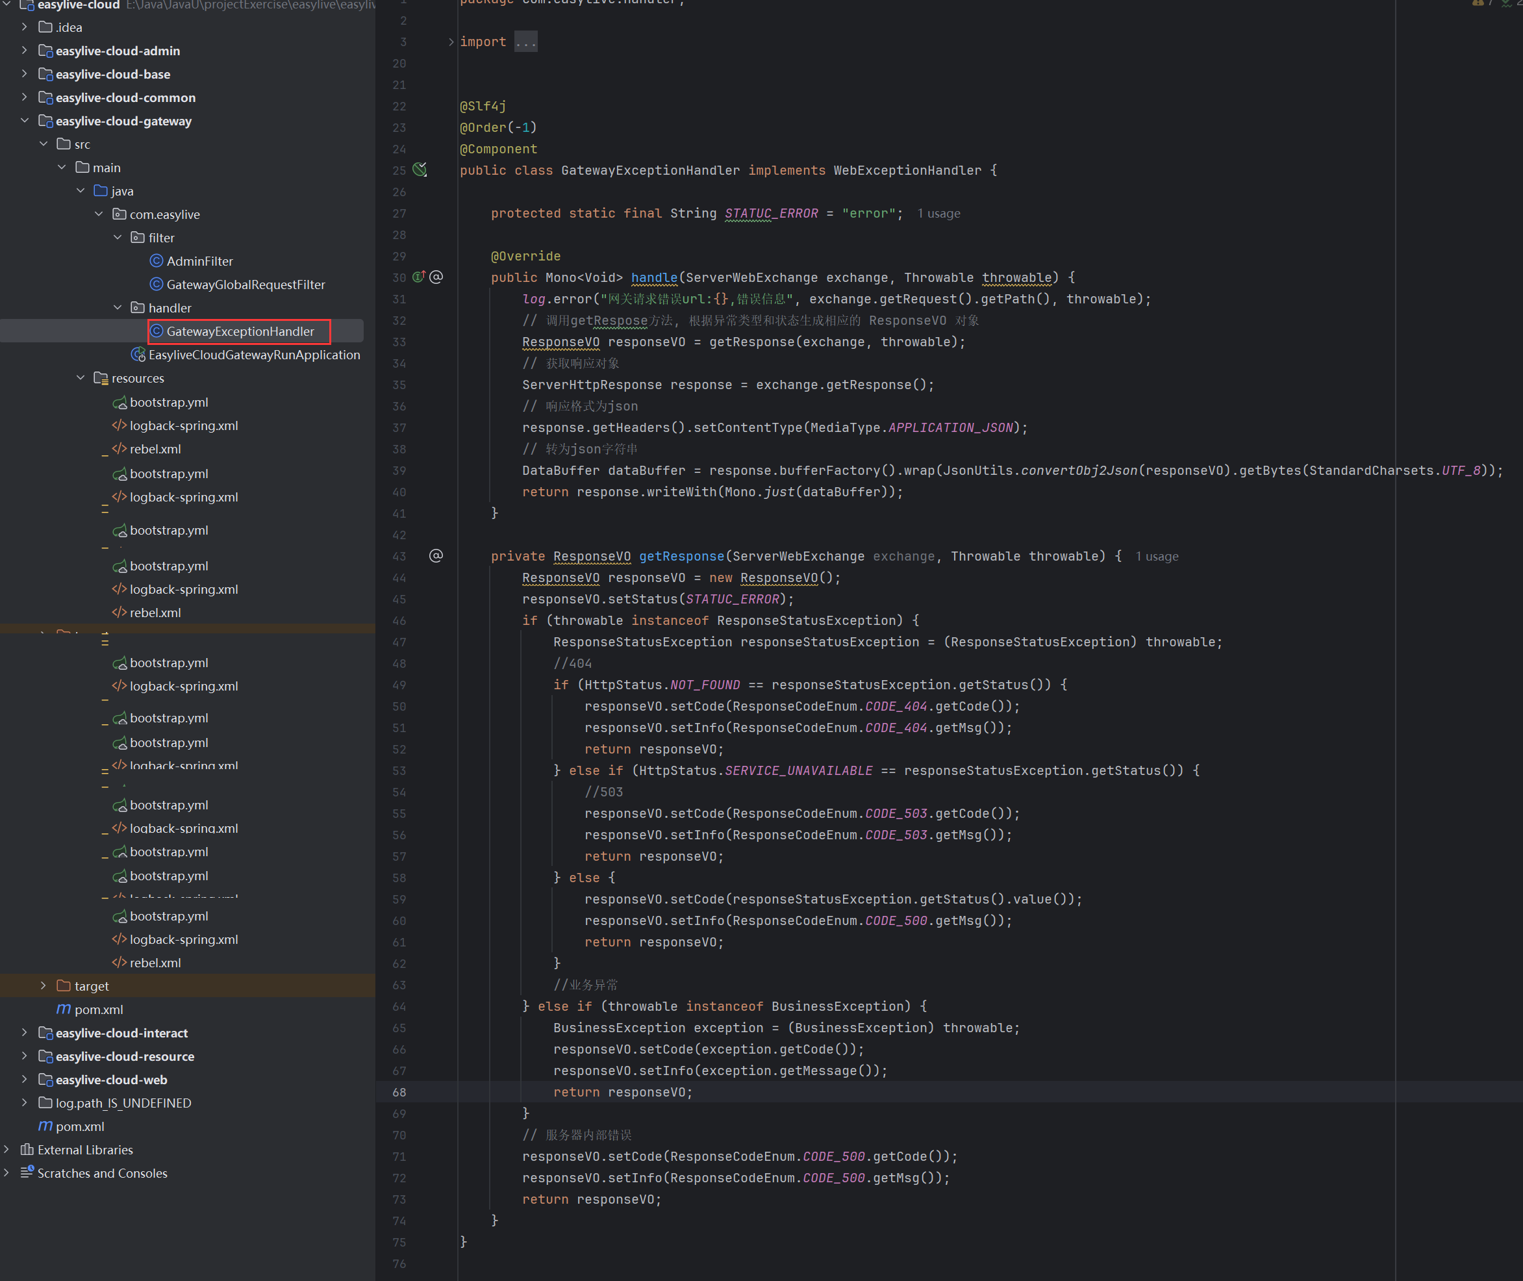Click the Spring bean gutter icon on line 25

point(420,170)
